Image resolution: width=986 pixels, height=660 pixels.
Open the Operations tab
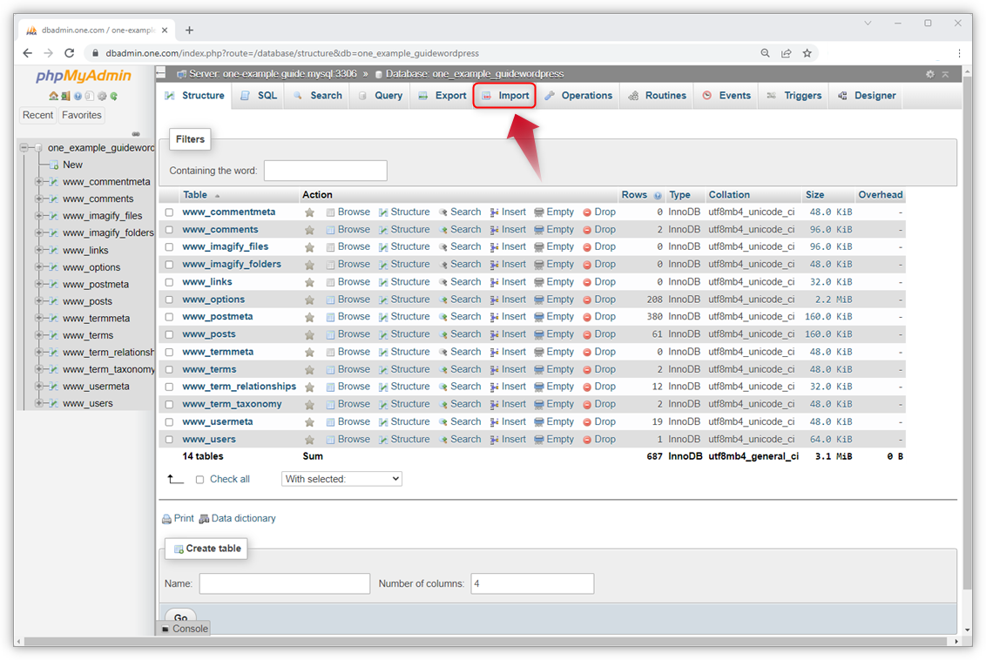578,96
